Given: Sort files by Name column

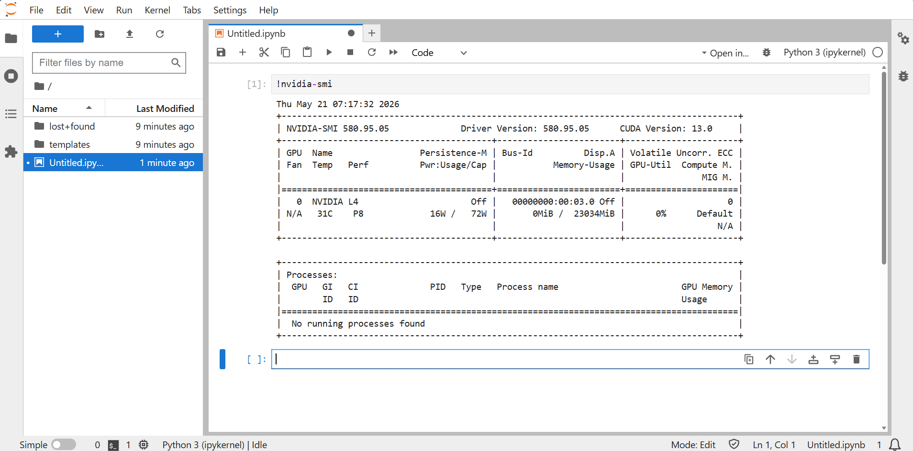Looking at the screenshot, I should [64, 109].
